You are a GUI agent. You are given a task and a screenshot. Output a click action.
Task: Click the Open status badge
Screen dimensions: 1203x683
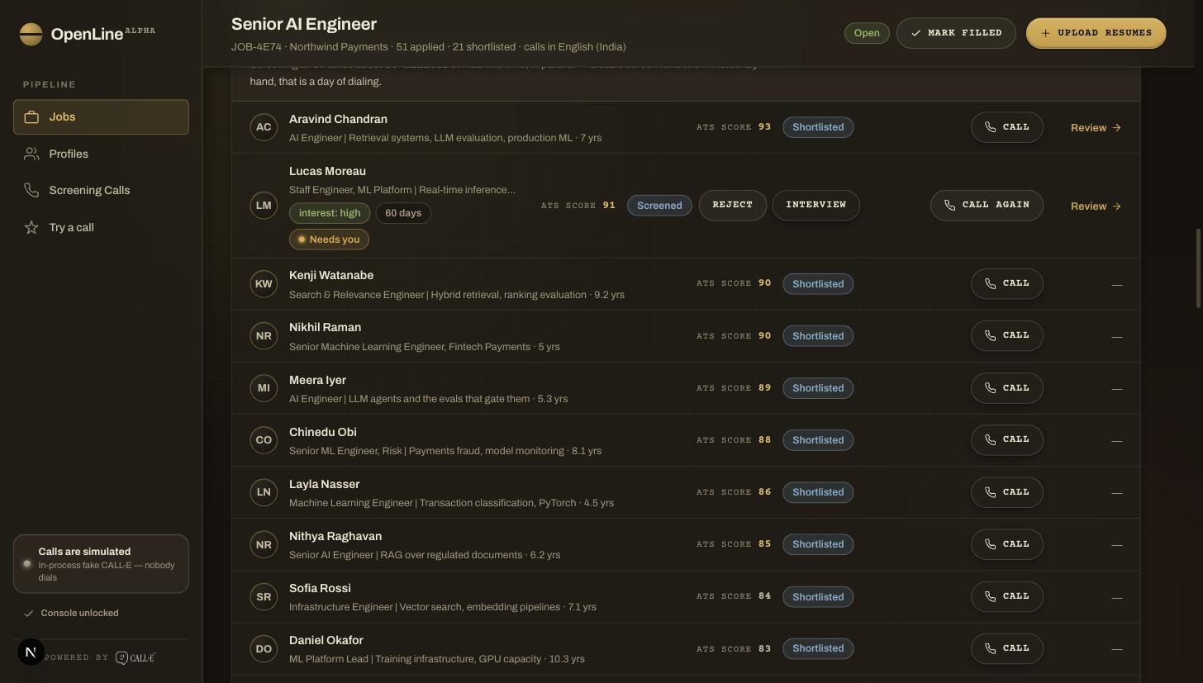(x=867, y=33)
